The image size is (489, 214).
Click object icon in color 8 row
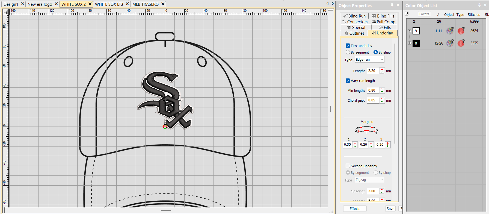tap(450, 43)
